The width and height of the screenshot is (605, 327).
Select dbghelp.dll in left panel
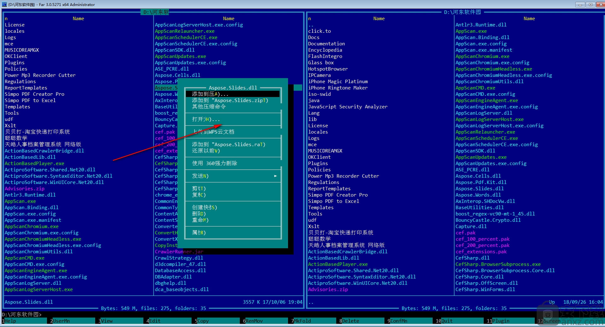click(170, 283)
